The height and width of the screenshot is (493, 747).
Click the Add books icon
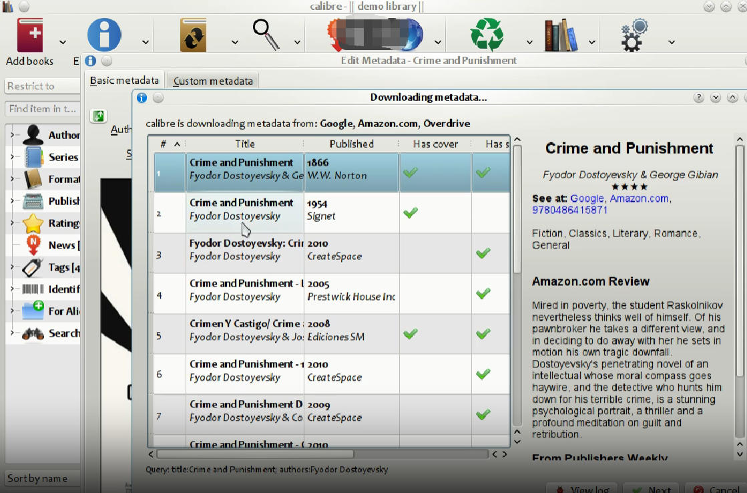pyautogui.click(x=29, y=35)
